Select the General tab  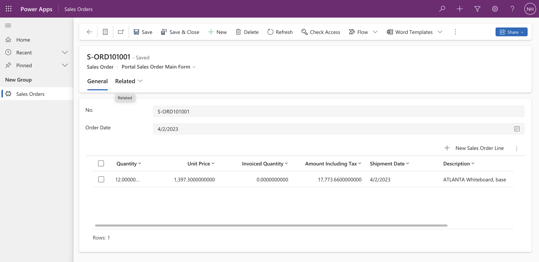coord(97,81)
